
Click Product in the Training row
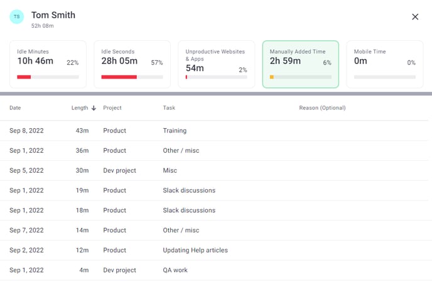pos(115,131)
